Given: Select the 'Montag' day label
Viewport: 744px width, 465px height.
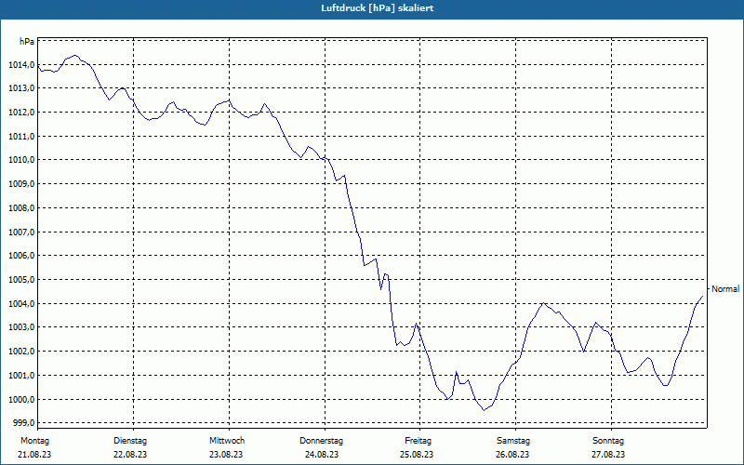Looking at the screenshot, I should coord(34,441).
